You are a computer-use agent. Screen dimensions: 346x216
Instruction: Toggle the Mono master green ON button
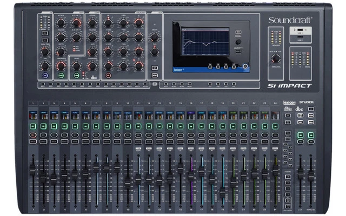point(311,135)
